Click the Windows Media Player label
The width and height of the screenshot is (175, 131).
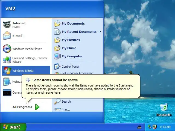tap(27, 49)
